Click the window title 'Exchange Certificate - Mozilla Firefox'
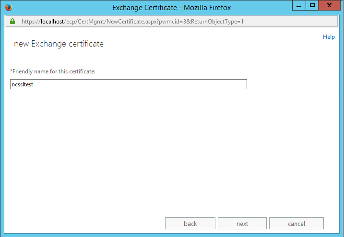The image size is (344, 237). click(171, 8)
